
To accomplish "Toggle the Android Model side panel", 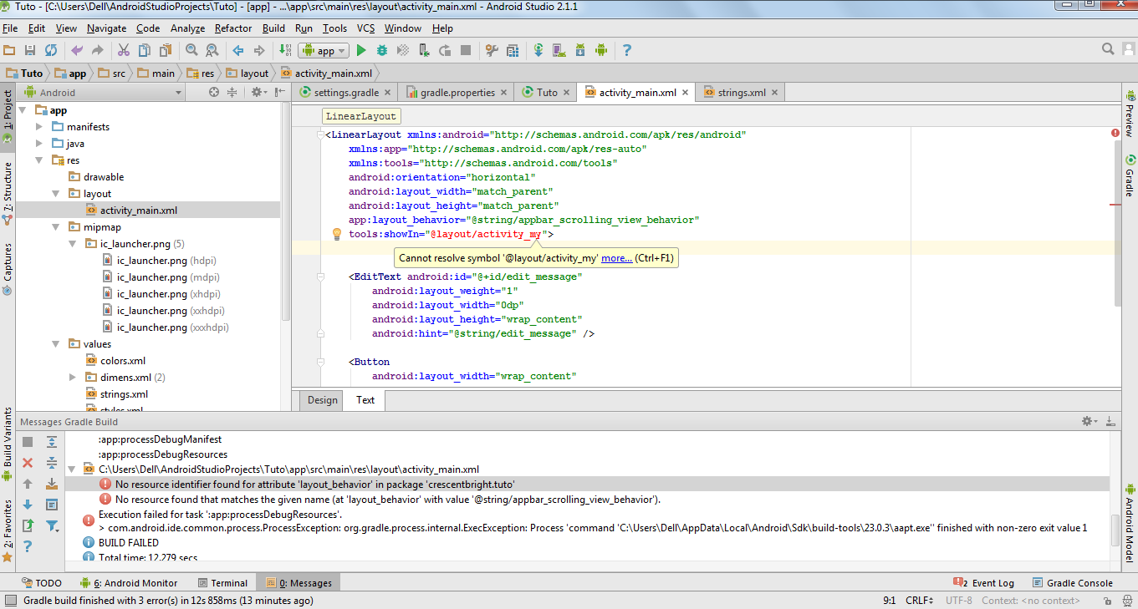I will click(1130, 524).
